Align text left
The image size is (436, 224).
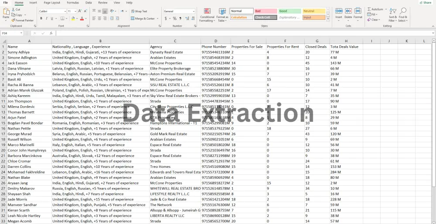(x=94, y=18)
